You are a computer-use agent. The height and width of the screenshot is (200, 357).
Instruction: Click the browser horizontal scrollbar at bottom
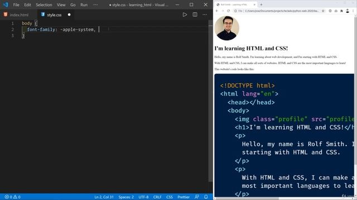coord(247,198)
